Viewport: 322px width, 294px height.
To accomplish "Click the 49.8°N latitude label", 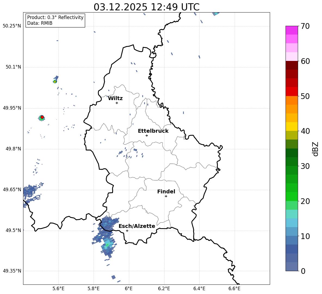I will pos(13,149).
